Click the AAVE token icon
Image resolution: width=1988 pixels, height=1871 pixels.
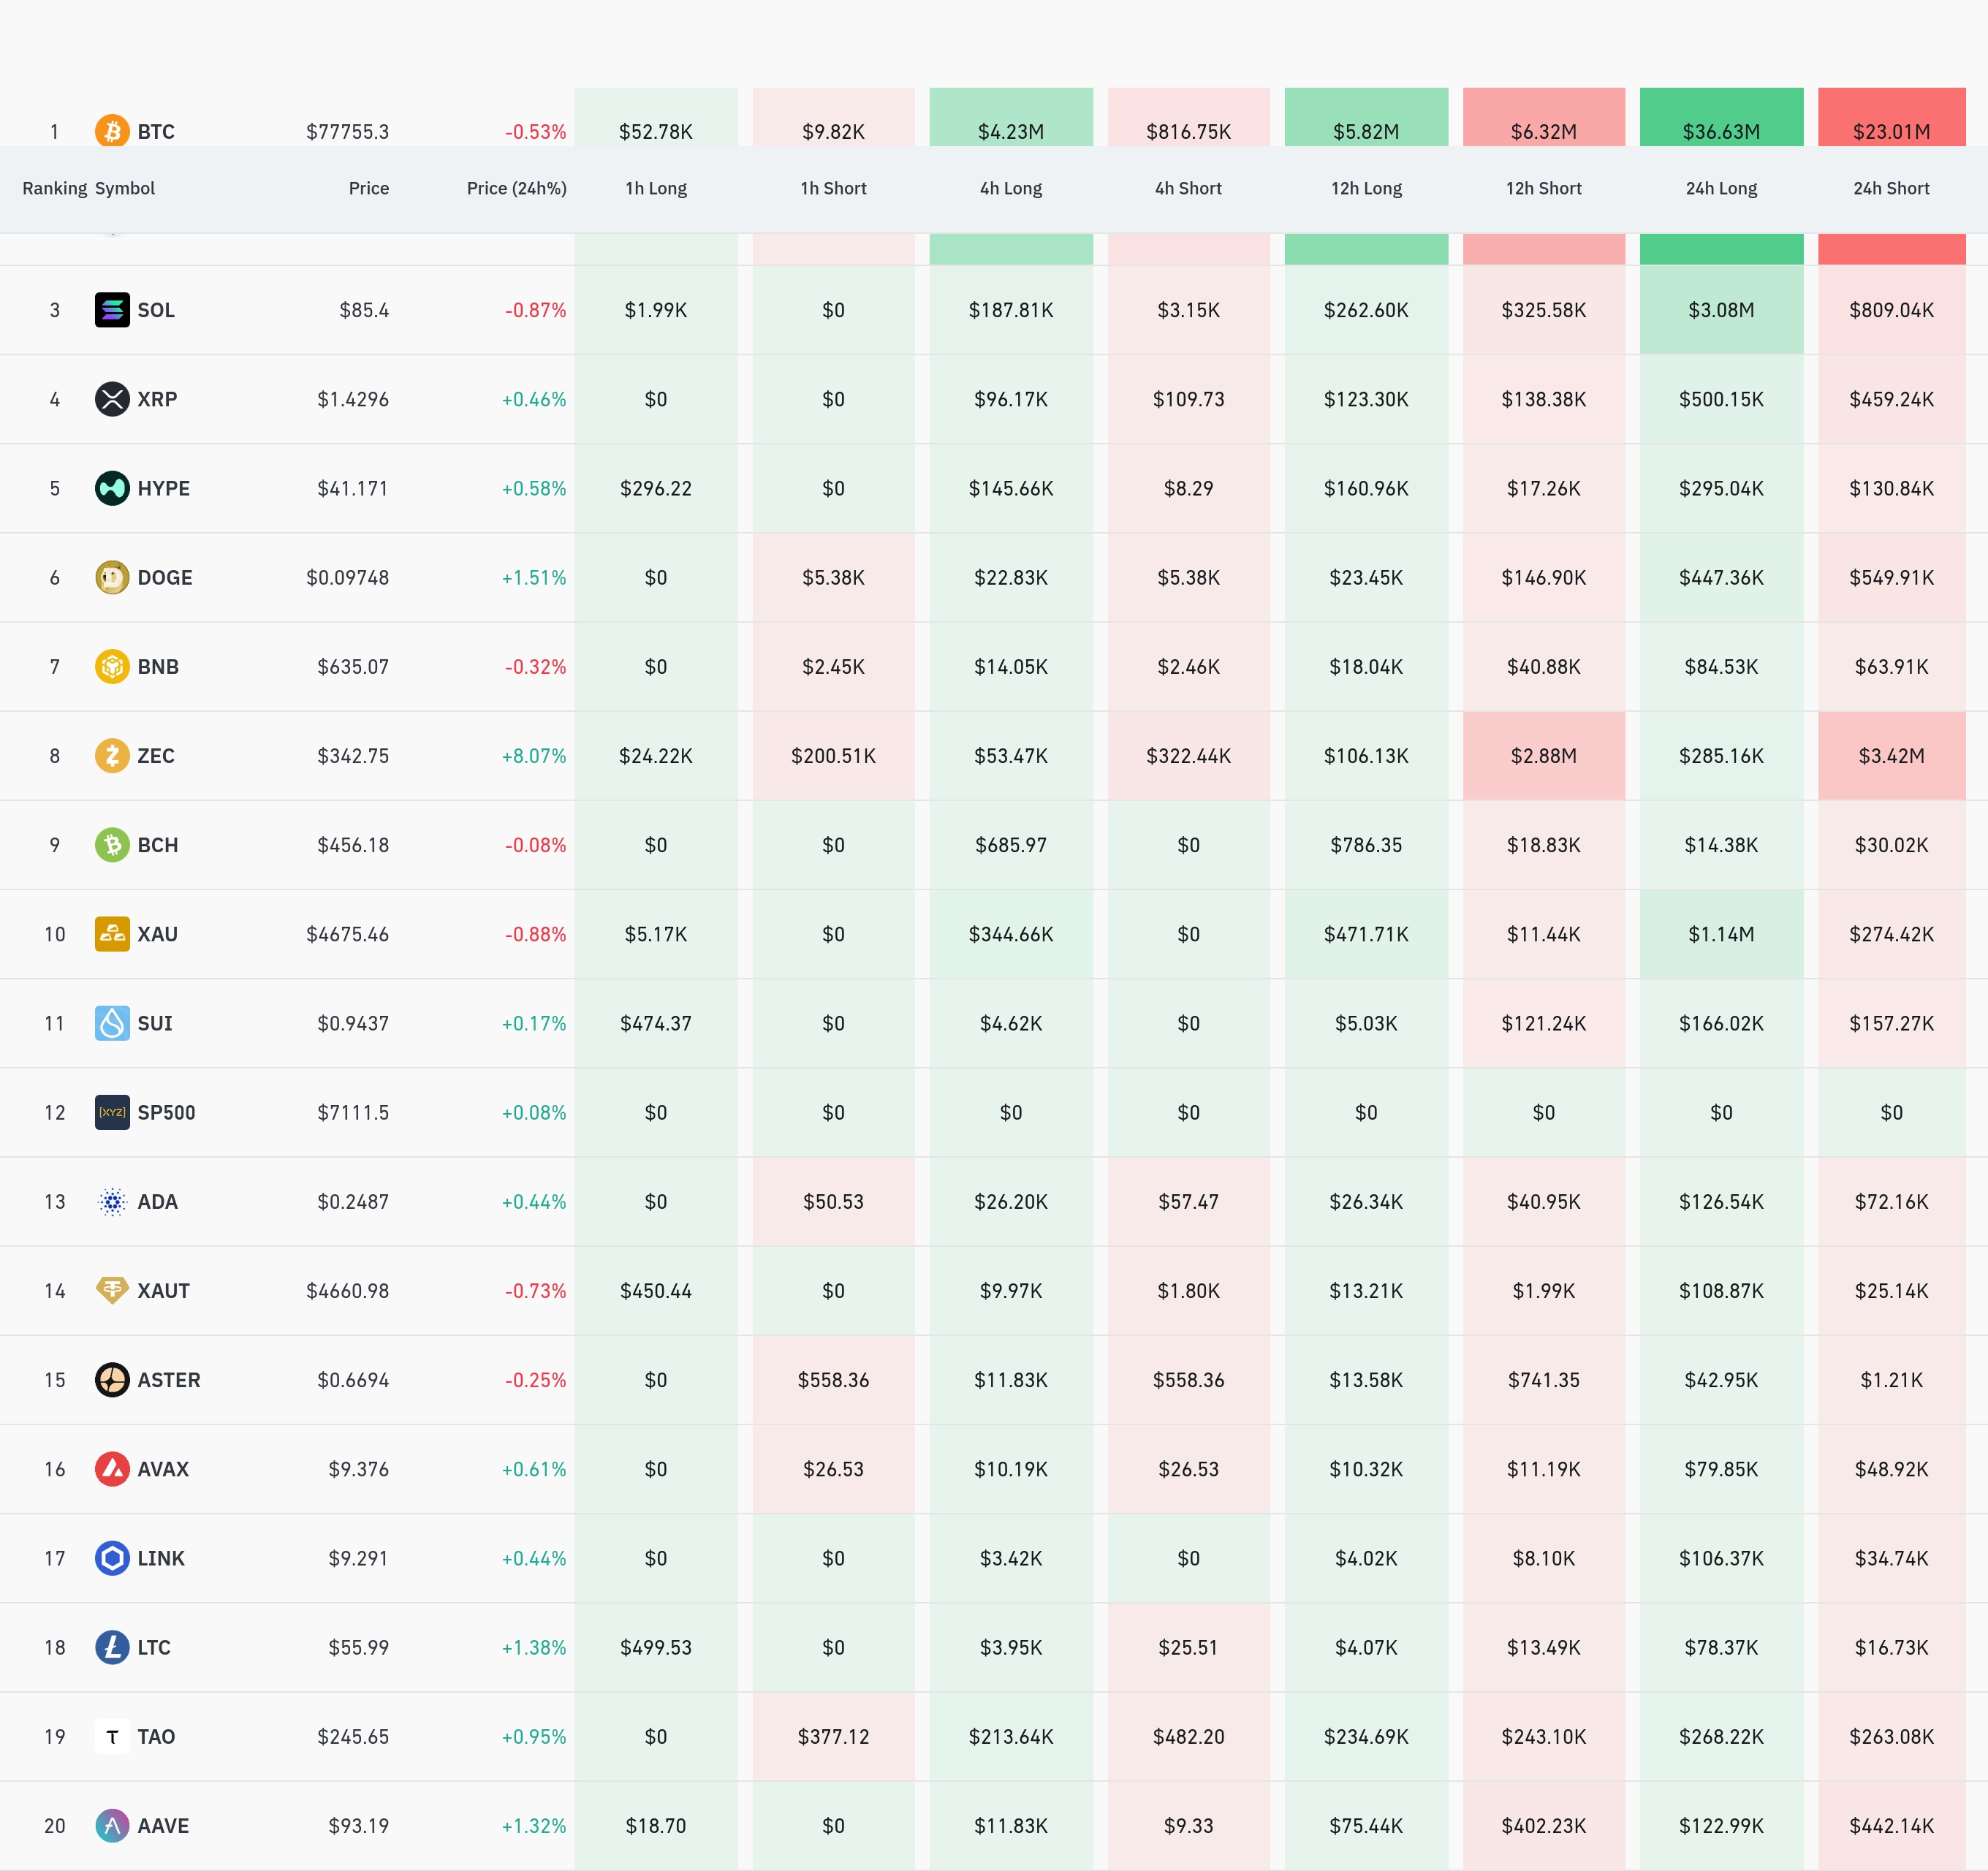point(112,1825)
